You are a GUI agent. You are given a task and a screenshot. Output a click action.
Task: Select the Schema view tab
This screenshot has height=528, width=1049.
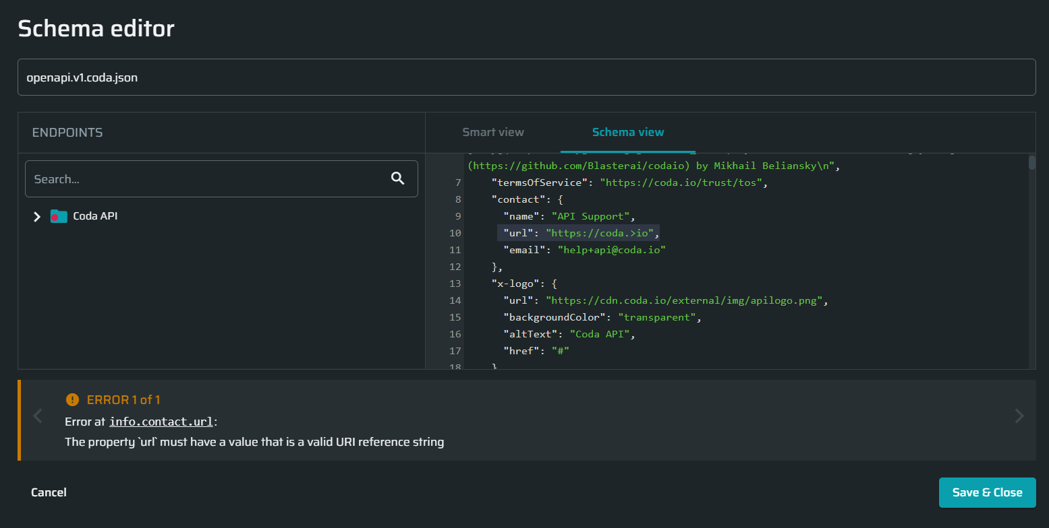tap(628, 132)
